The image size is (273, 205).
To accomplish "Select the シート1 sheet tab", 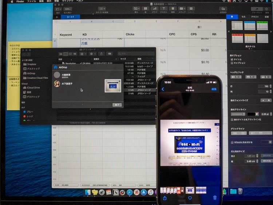I will pyautogui.click(x=70, y=17).
